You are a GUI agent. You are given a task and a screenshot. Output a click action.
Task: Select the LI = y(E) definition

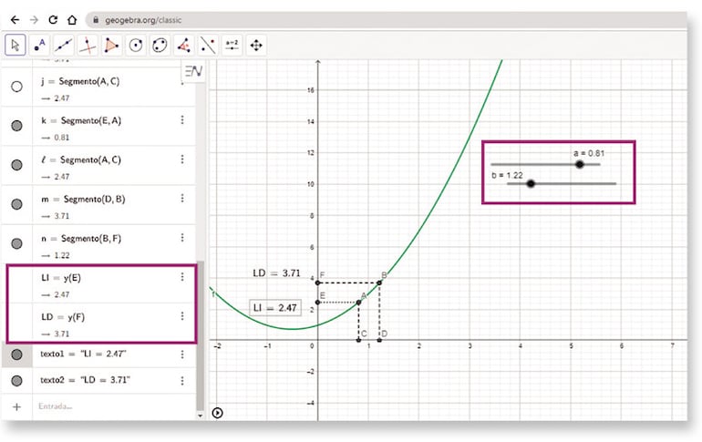pyautogui.click(x=61, y=278)
